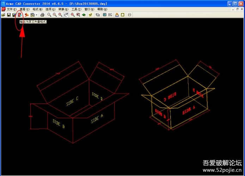Click the batch convert documents icon

click(x=32, y=15)
